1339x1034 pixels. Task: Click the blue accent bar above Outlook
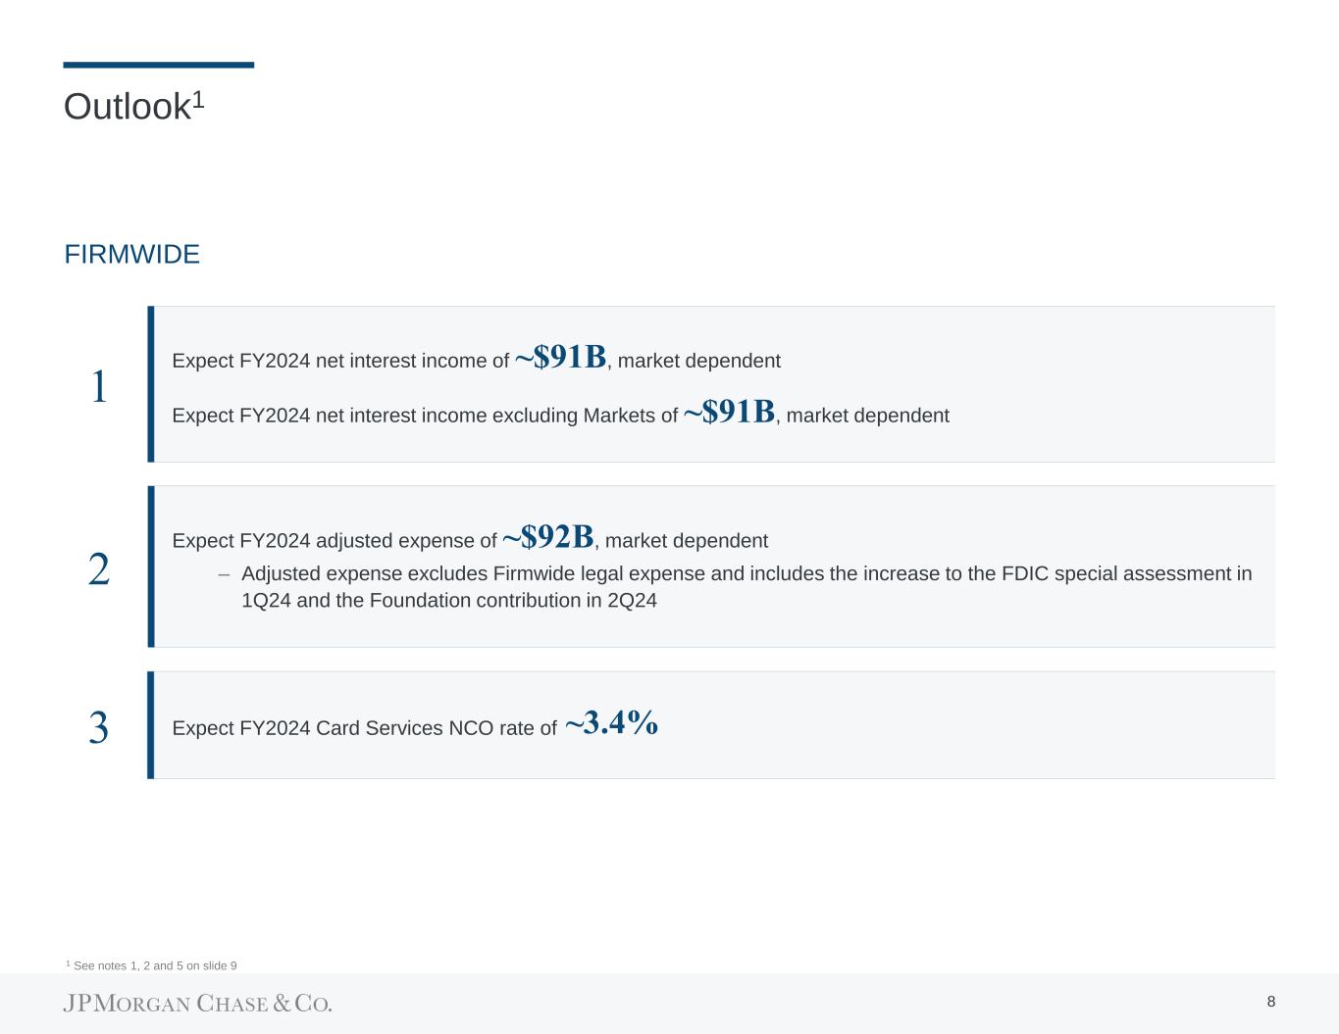[x=158, y=65]
